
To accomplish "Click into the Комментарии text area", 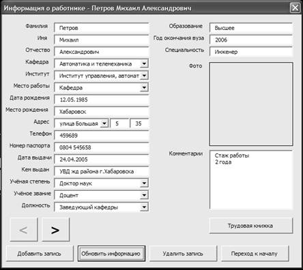I will [251, 180].
